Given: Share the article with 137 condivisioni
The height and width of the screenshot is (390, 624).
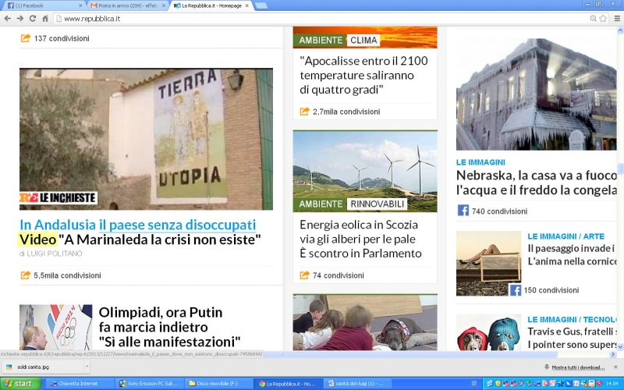Looking at the screenshot, I should pyautogui.click(x=55, y=38).
